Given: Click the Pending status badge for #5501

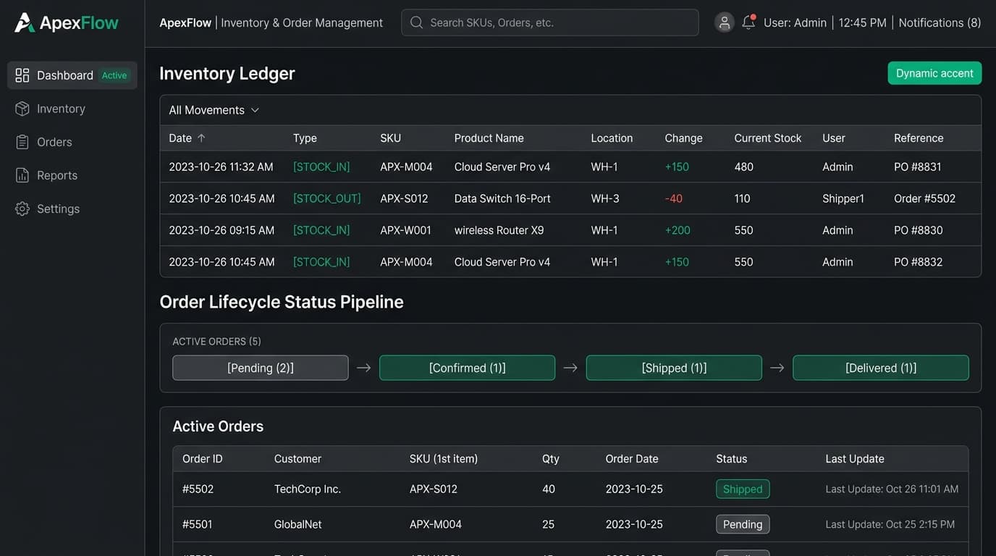Looking at the screenshot, I should pos(743,524).
